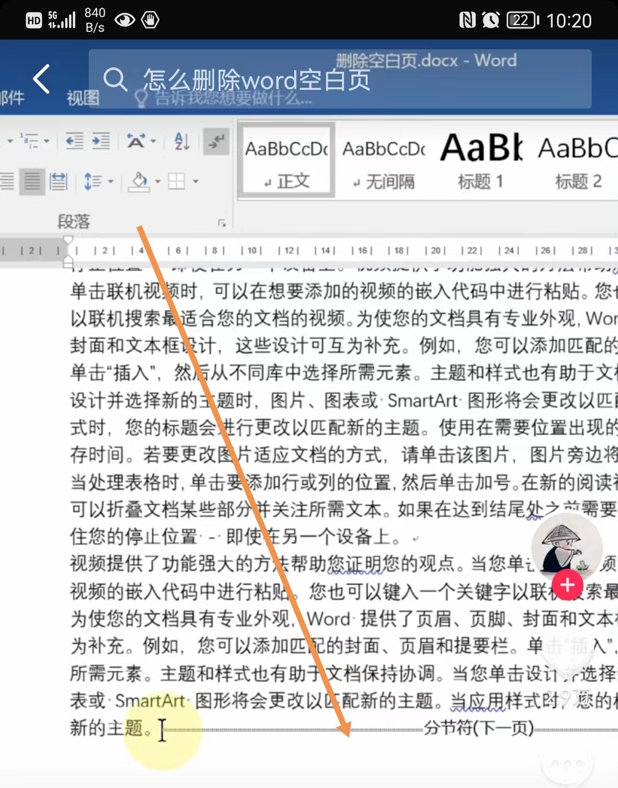Toggle Justify paragraph alignment
Screen dimensions: 618x788
coord(32,181)
